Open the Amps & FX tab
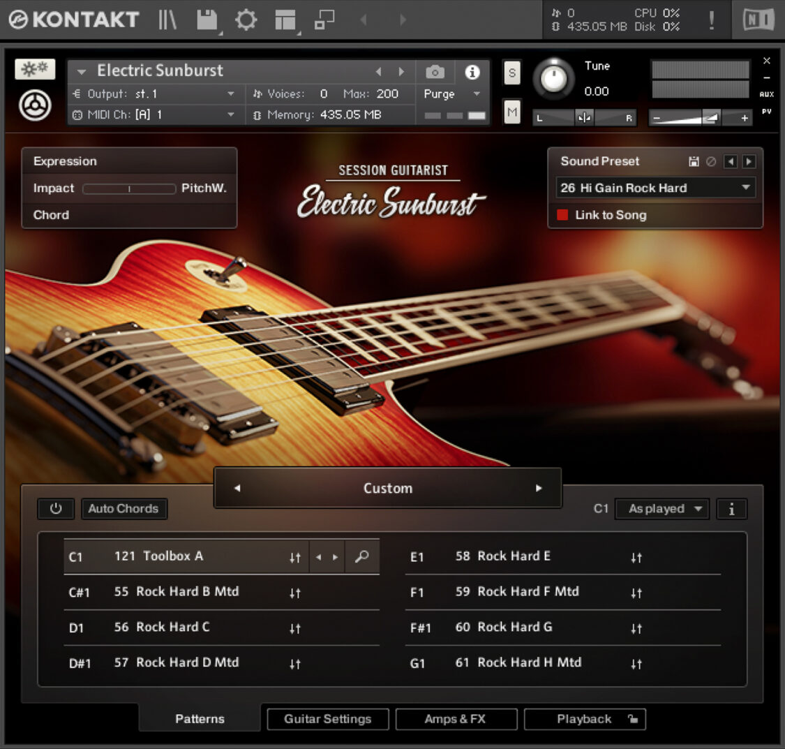 [x=456, y=719]
